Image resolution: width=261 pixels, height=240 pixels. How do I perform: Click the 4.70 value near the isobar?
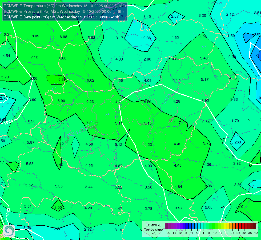[x=119, y=102]
